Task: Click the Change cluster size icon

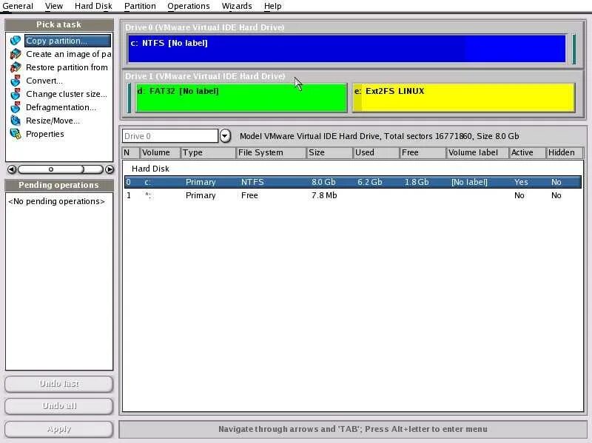Action: click(16, 94)
